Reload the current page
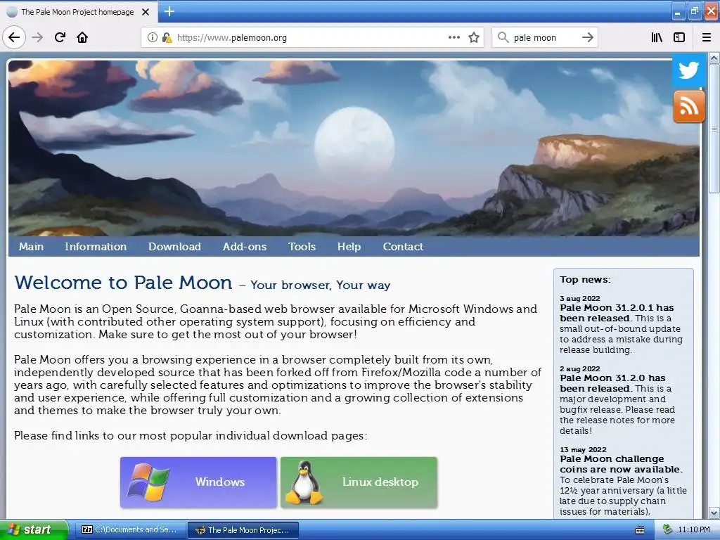 pyautogui.click(x=60, y=37)
